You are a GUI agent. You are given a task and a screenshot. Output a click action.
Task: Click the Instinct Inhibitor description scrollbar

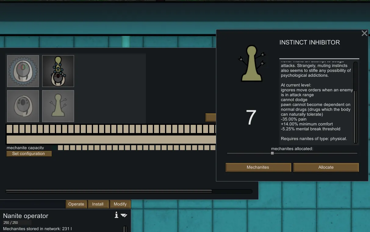click(x=355, y=116)
